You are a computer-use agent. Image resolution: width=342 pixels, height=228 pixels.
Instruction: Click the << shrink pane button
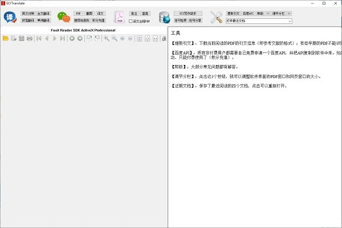pyautogui.click(x=268, y=13)
